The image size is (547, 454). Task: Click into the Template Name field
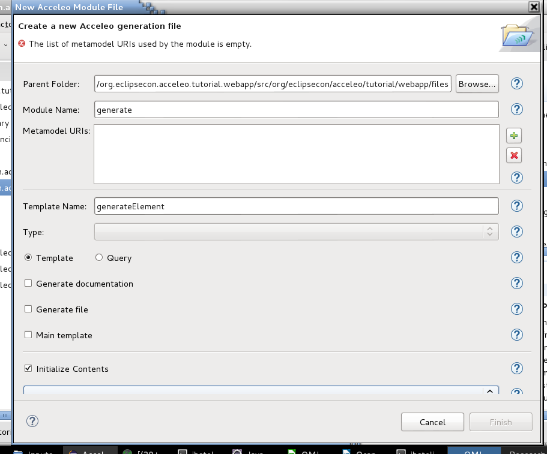point(296,206)
